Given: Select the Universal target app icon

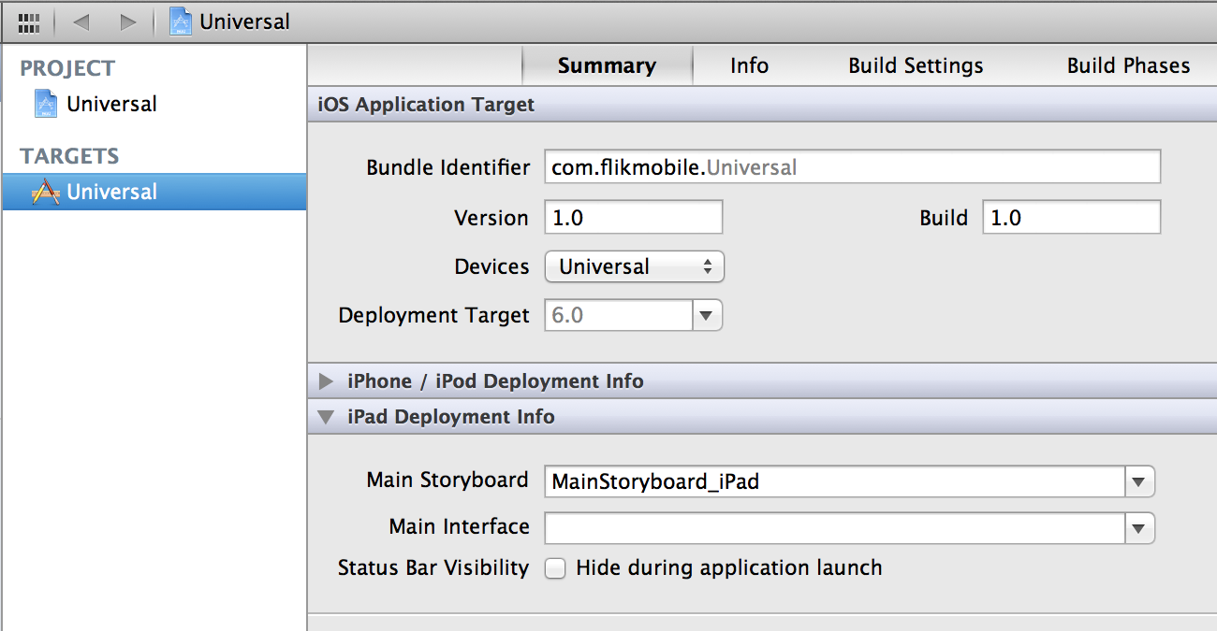Looking at the screenshot, I should click(x=45, y=192).
